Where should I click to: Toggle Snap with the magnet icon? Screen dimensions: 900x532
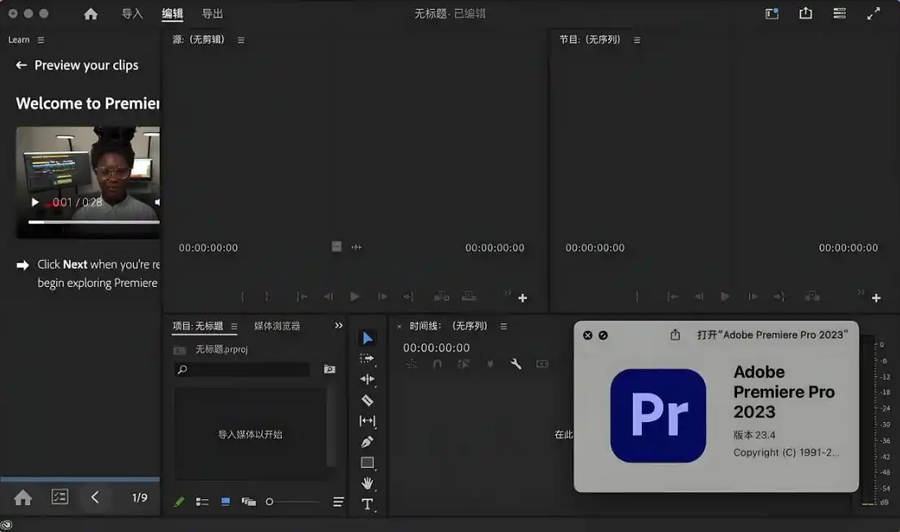[x=437, y=364]
